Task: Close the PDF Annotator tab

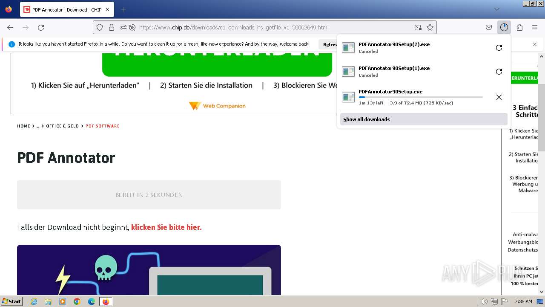Action: (107, 9)
